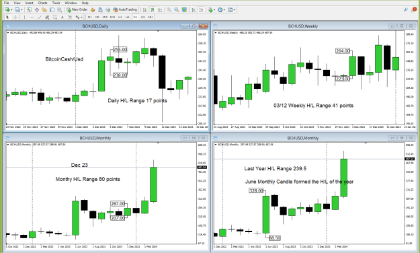Click the 255.00 price label on Daily chart

click(x=120, y=50)
